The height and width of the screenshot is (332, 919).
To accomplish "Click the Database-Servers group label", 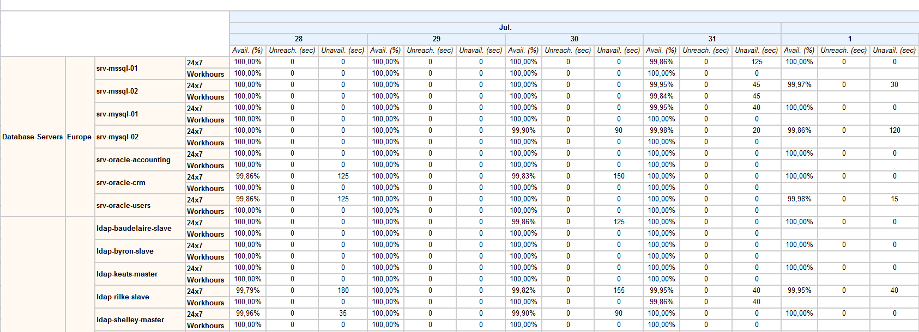I will 33,137.
